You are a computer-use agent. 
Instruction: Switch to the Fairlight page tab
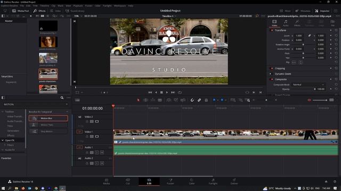point(213,181)
